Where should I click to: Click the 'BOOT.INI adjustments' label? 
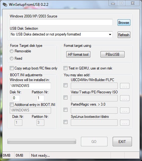(26, 75)
